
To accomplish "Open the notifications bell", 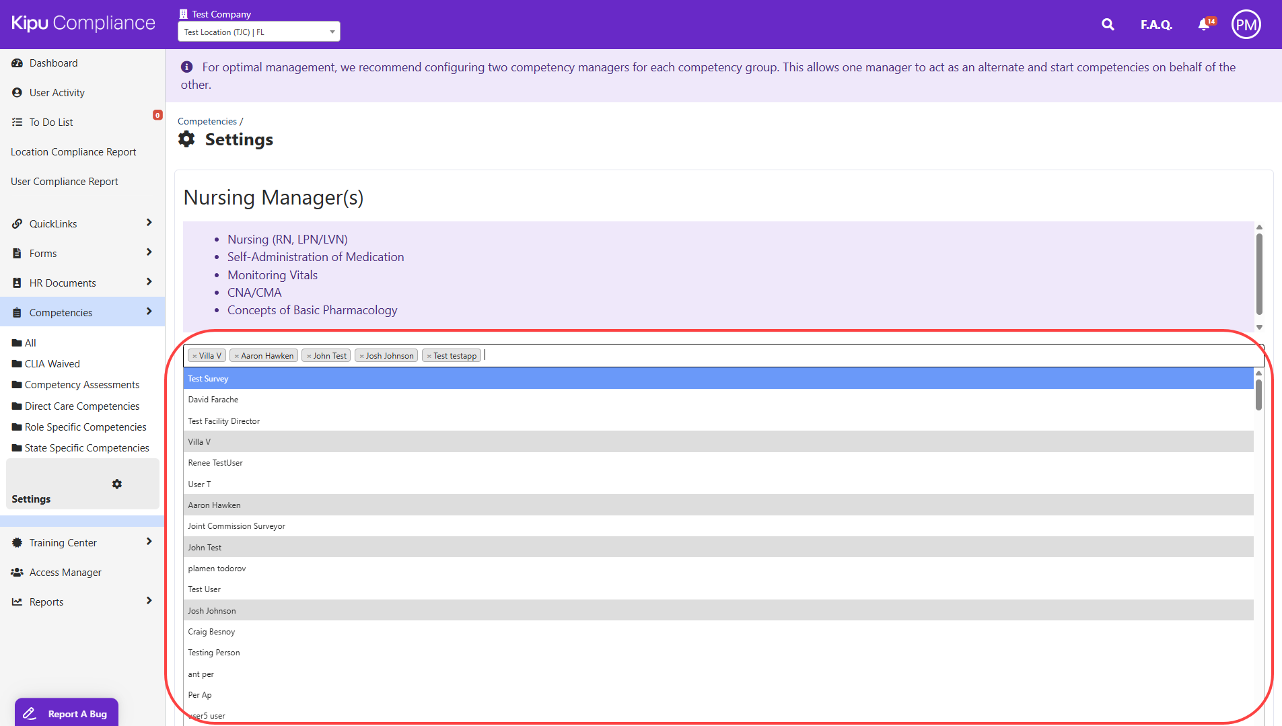I will tap(1204, 25).
